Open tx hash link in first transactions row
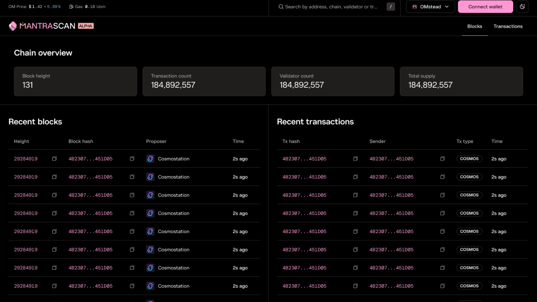 click(304, 159)
